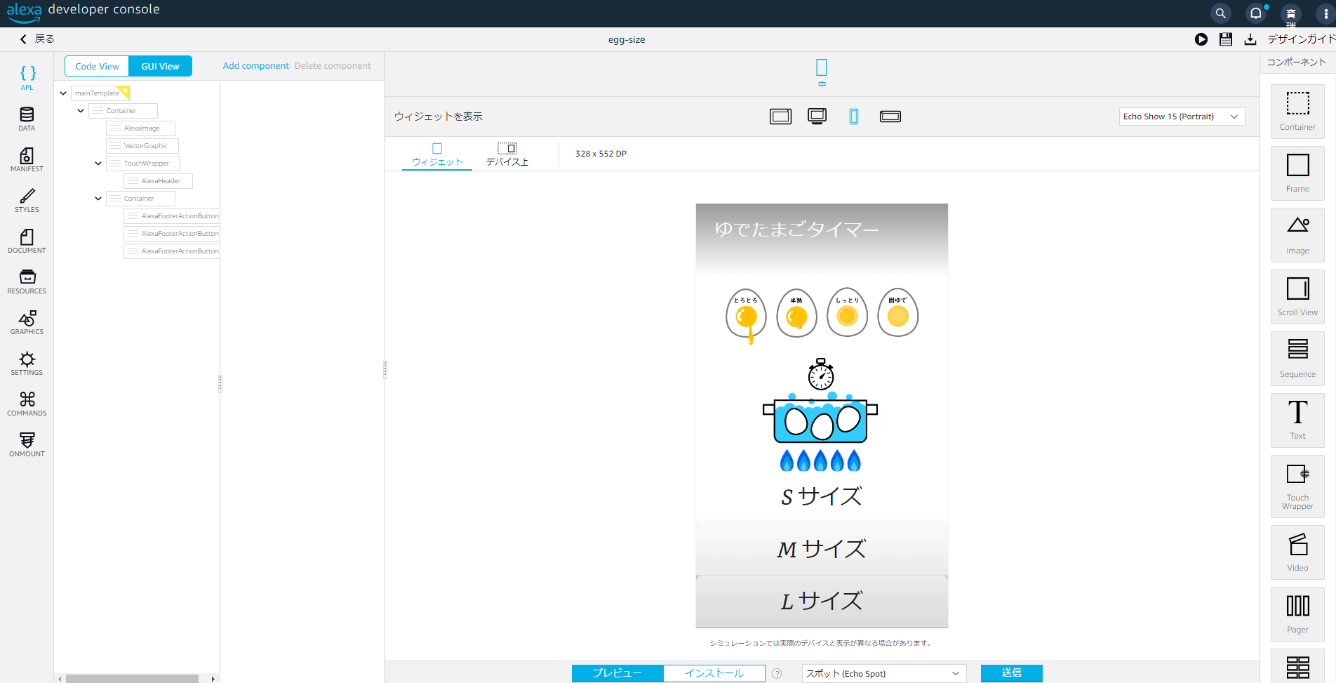The image size is (1336, 683).
Task: Switch to Code View
Action: (97, 66)
